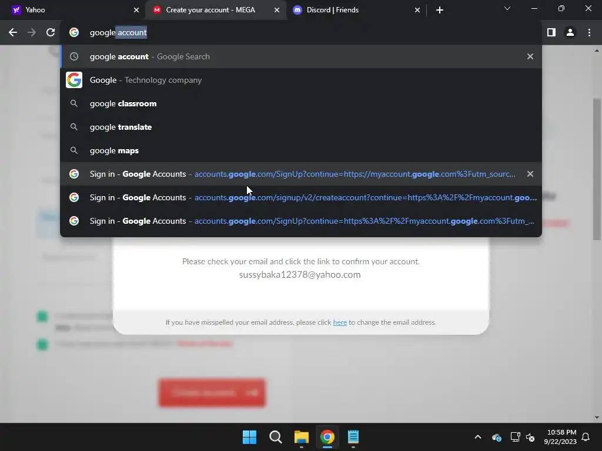Viewport: 602px width, 451px height.
Task: Open Chrome three-dot menu
Action: click(589, 33)
